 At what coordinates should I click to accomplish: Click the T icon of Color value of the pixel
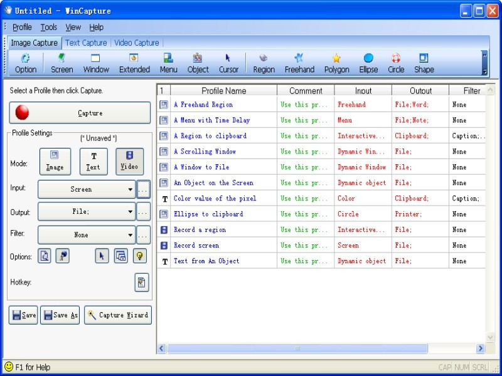click(164, 199)
